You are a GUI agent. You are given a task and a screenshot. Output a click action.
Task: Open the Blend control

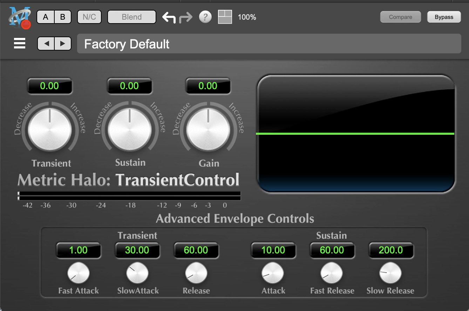[x=131, y=16]
